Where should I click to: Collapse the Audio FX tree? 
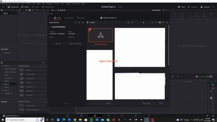1,90
